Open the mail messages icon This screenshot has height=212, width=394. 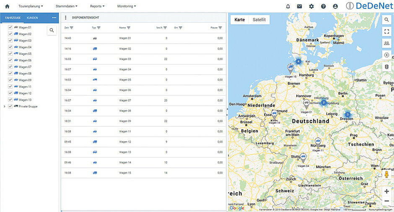tap(300, 6)
